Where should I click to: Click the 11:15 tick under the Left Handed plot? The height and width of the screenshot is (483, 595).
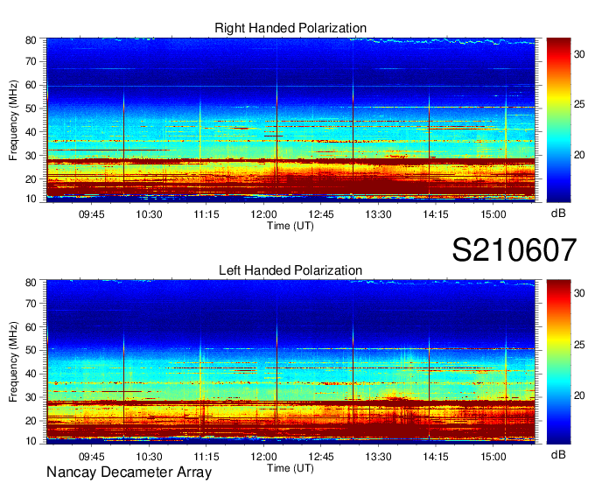pos(206,457)
